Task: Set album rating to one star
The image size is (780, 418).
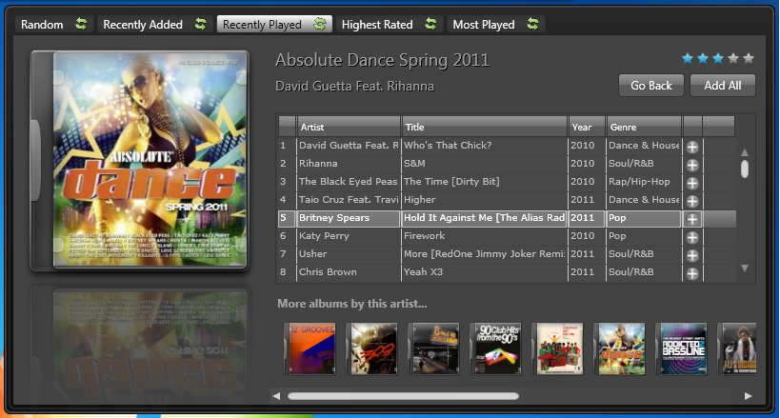Action: point(688,58)
